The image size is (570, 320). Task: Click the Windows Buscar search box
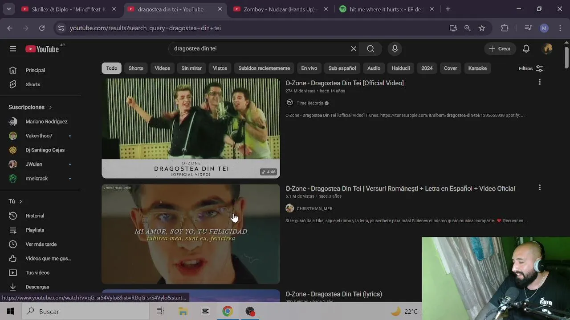coord(85,312)
